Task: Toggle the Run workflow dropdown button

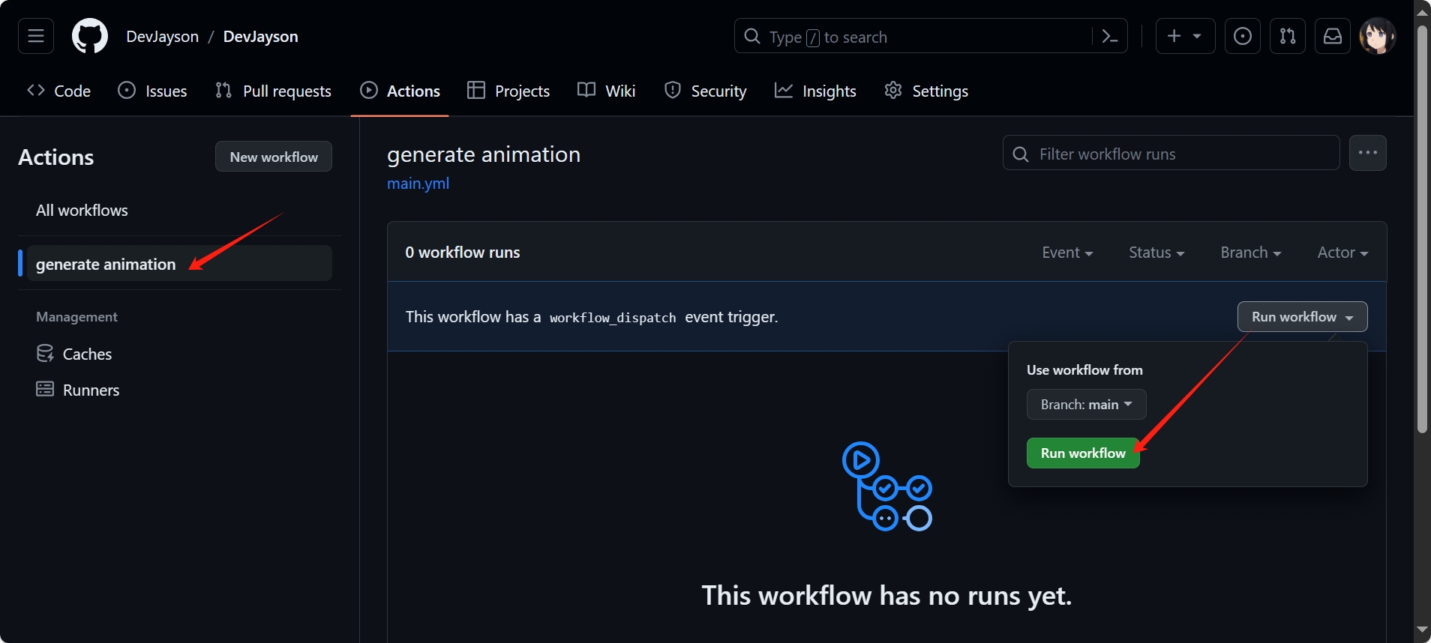Action: [x=1303, y=316]
